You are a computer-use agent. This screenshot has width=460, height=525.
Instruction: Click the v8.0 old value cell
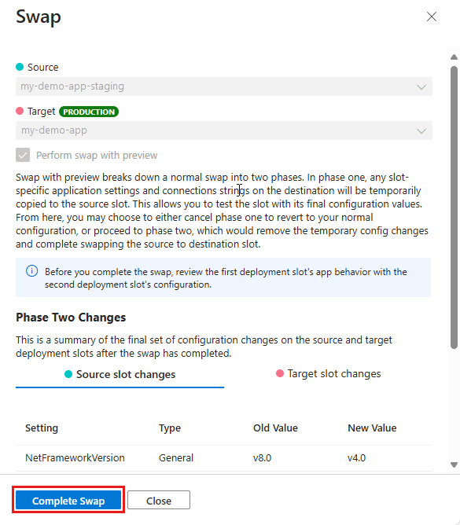click(263, 457)
